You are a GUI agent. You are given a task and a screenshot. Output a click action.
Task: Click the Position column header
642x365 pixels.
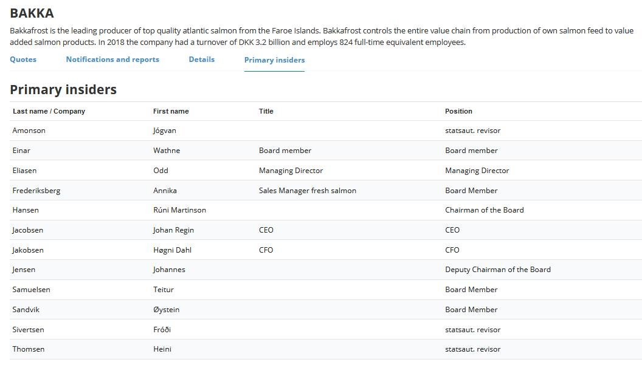click(x=458, y=111)
